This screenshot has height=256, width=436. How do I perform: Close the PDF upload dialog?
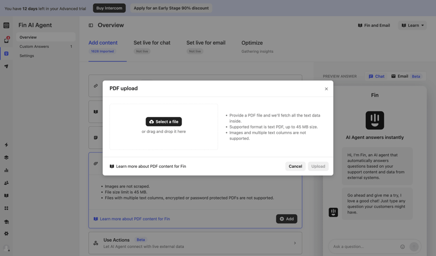326,89
